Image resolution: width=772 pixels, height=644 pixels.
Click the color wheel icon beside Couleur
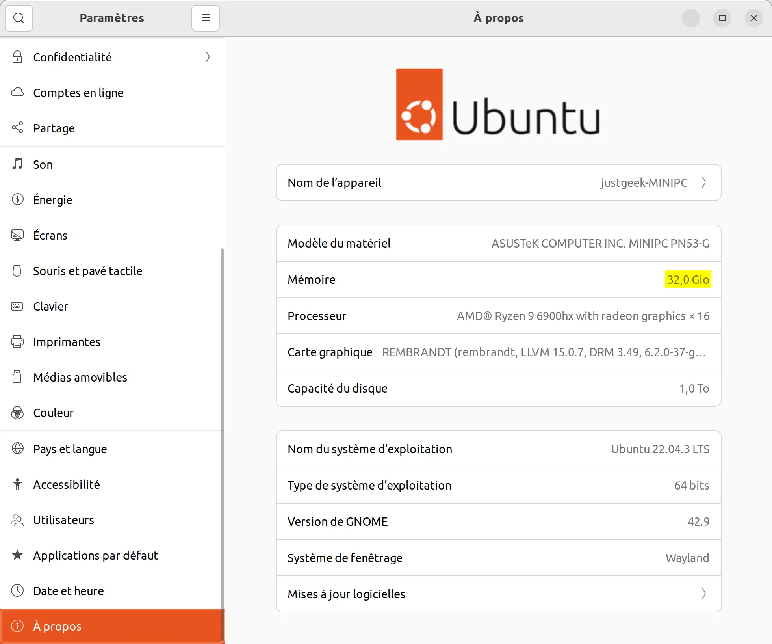17,413
